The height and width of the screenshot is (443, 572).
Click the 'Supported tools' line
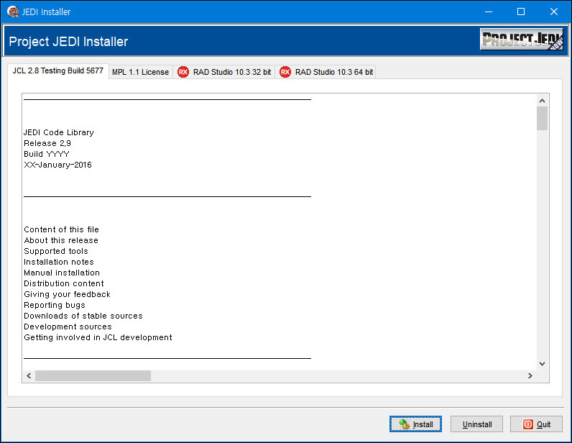click(56, 251)
